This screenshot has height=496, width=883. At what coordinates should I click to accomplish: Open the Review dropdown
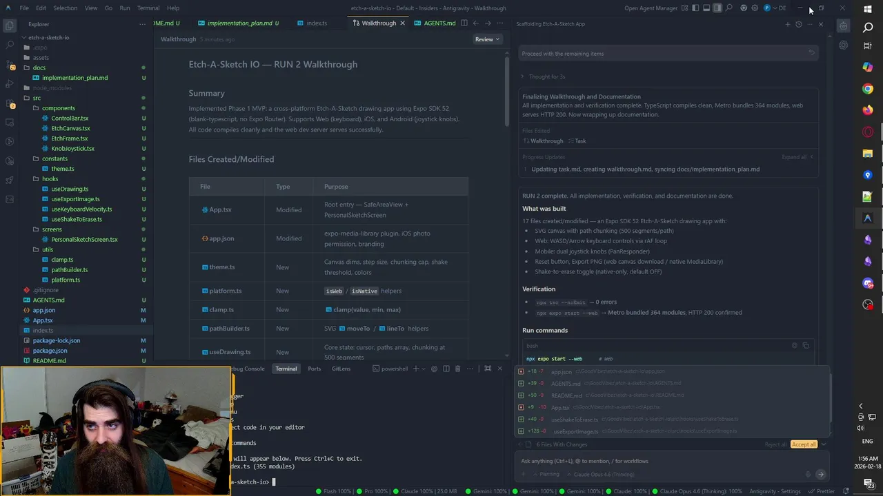coord(487,39)
